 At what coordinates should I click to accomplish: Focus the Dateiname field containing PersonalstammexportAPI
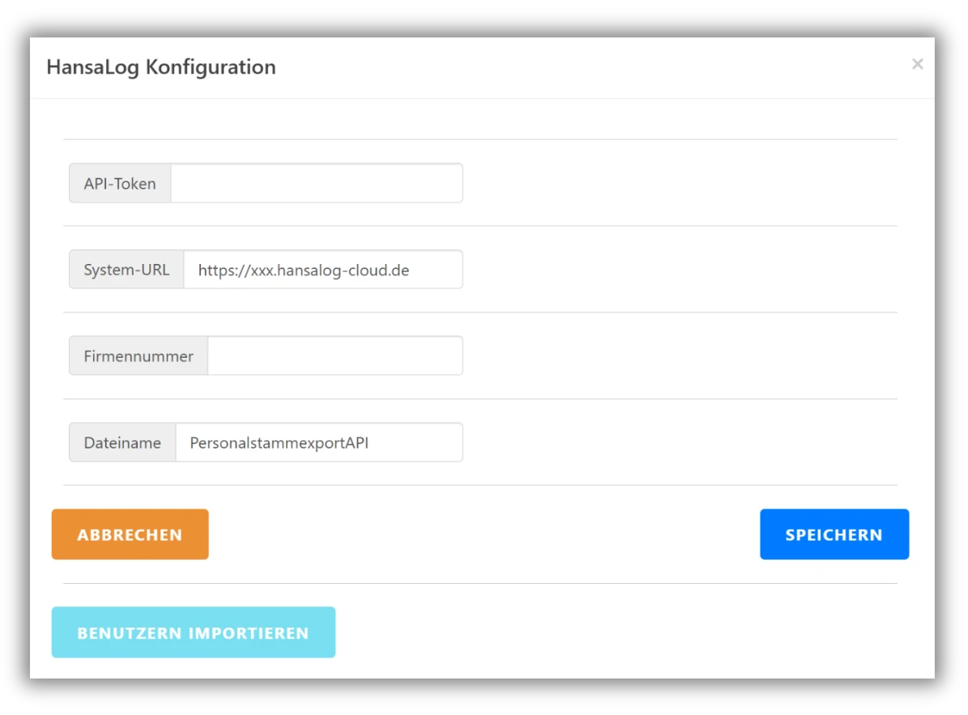(x=318, y=443)
